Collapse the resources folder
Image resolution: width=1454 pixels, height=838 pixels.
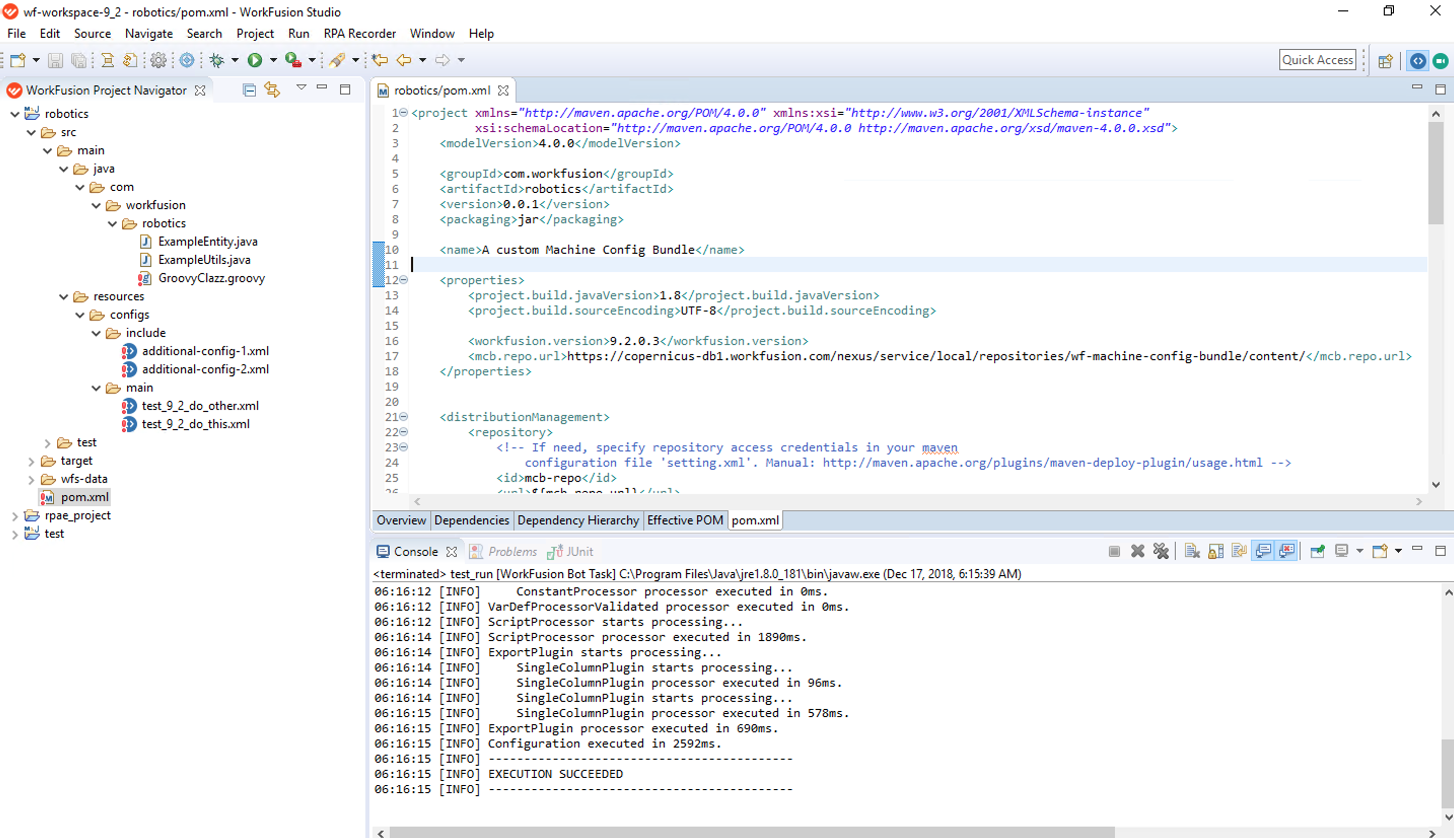click(64, 297)
